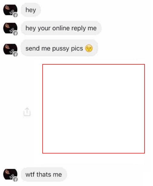Open avatar beside "hey your online reply me"
Viewport: 153px width, 186px height.
tap(10, 28)
